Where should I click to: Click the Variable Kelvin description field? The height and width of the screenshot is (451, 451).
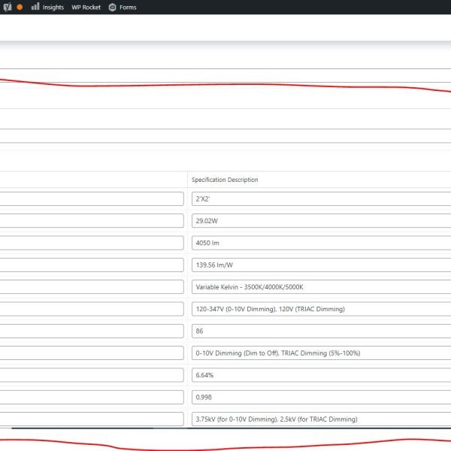pyautogui.click(x=322, y=287)
